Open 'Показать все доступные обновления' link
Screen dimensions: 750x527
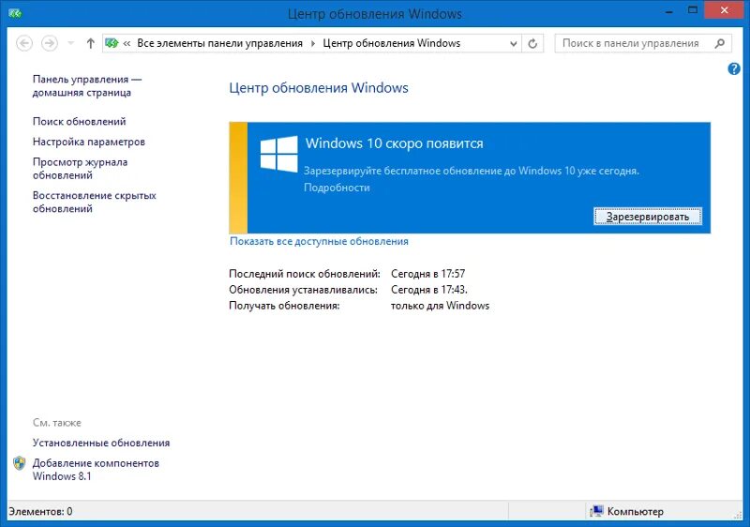coord(319,242)
